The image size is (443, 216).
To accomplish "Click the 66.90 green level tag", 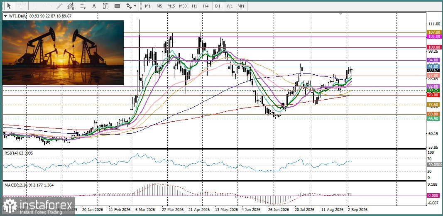I will [434, 119].
